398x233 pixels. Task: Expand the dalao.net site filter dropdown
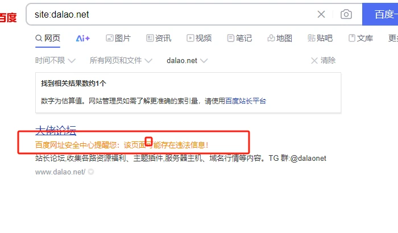coord(187,60)
